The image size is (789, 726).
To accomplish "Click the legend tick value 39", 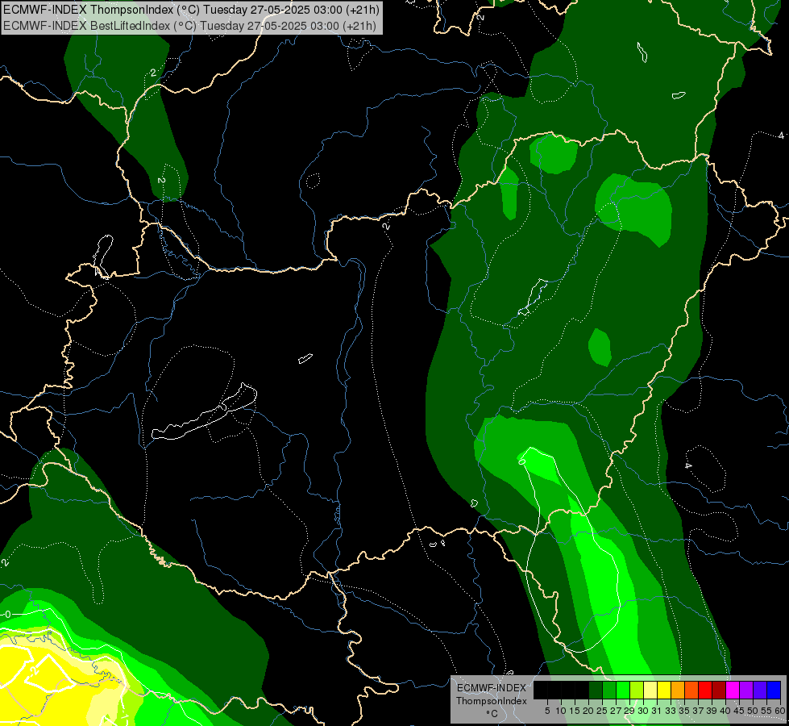I will tap(712, 711).
